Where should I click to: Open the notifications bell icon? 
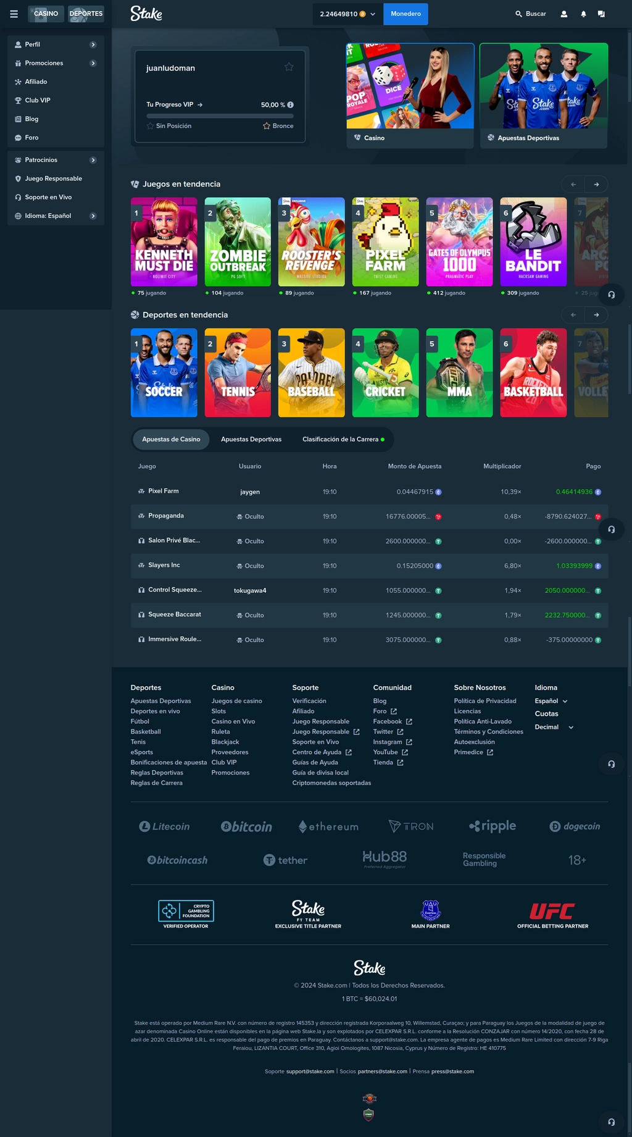click(583, 14)
